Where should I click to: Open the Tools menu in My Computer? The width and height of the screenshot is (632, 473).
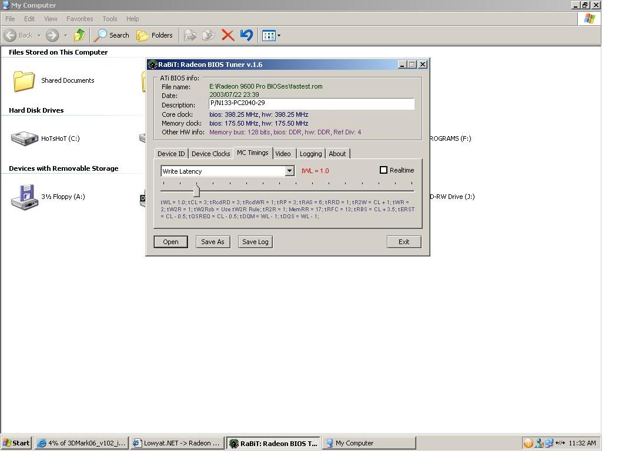[x=109, y=19]
